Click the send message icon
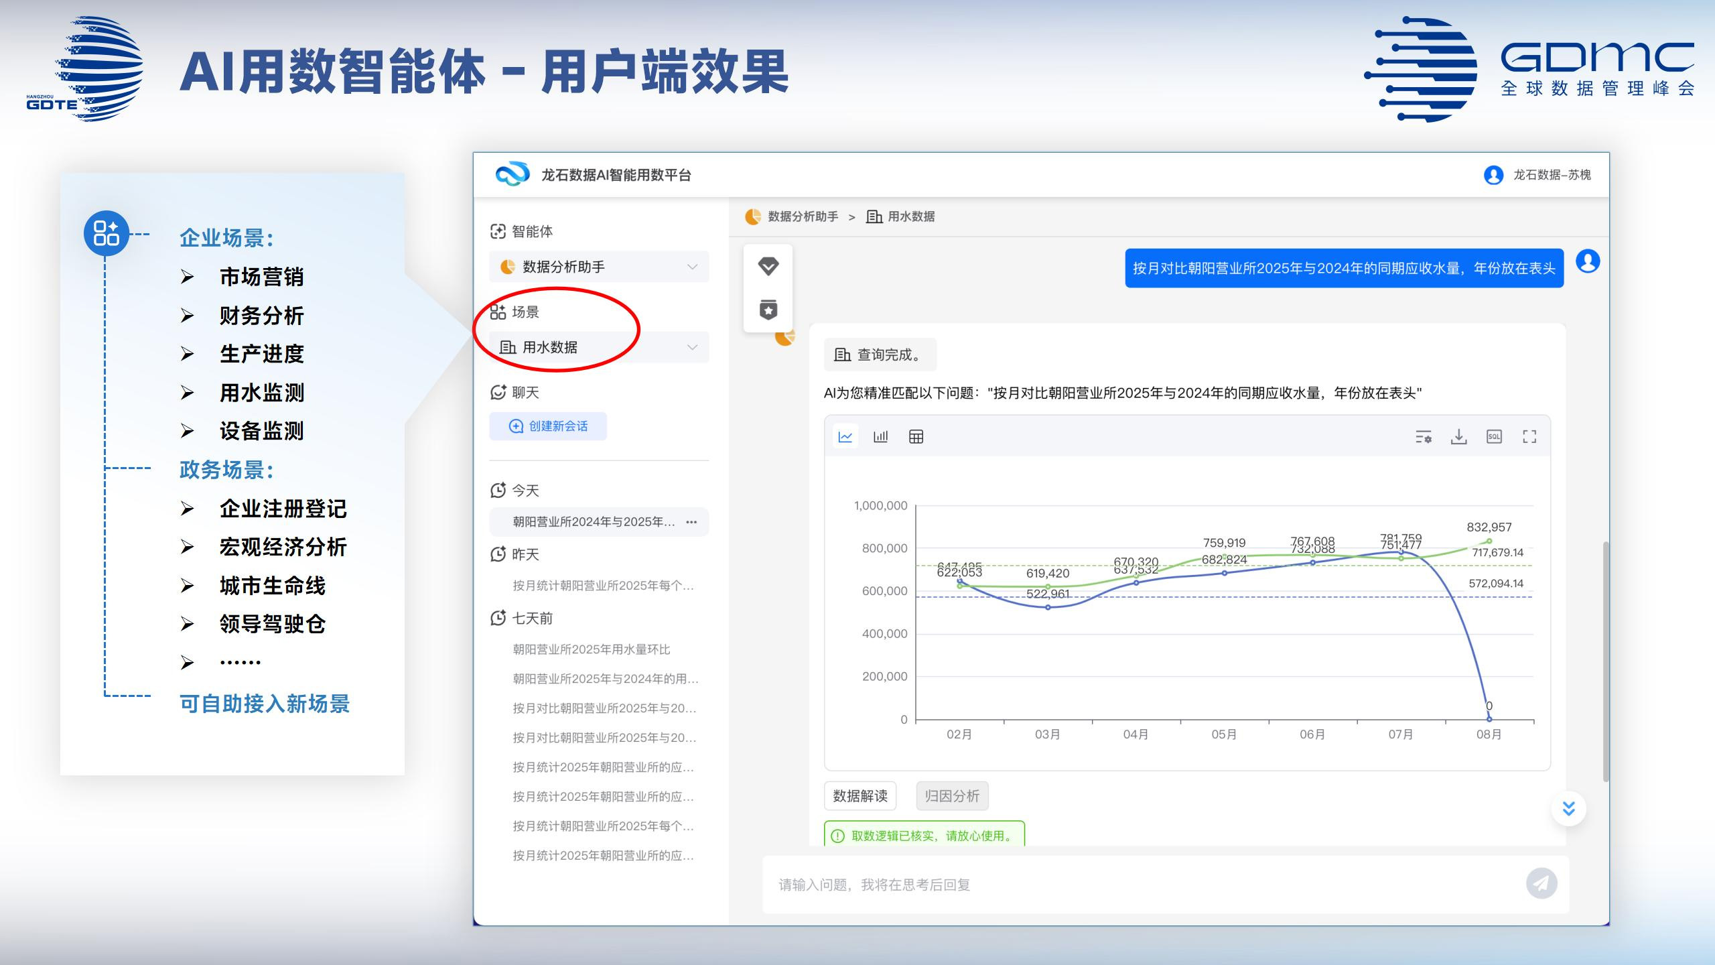The width and height of the screenshot is (1715, 965). coord(1542,883)
